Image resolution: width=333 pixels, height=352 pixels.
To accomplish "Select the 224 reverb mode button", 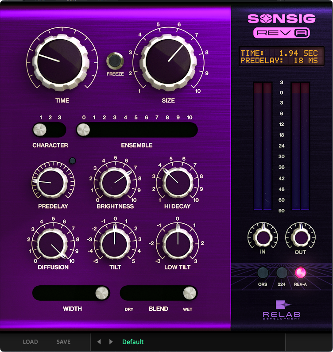I will pos(282,273).
